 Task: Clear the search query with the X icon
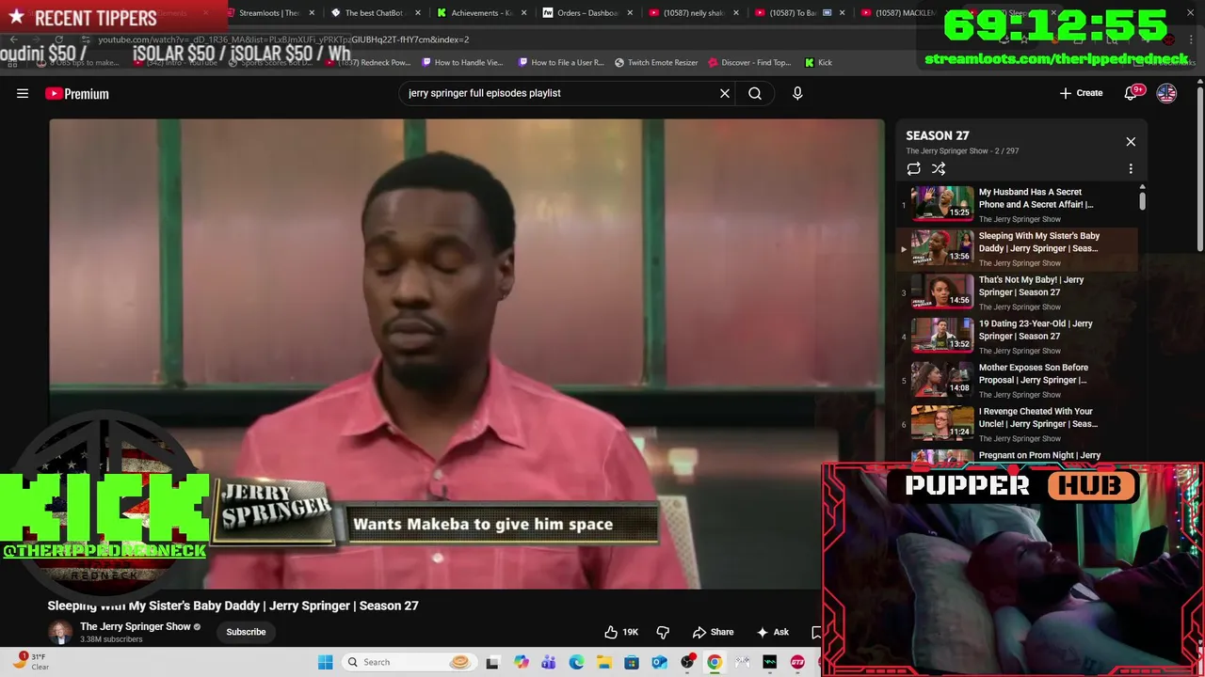725,93
